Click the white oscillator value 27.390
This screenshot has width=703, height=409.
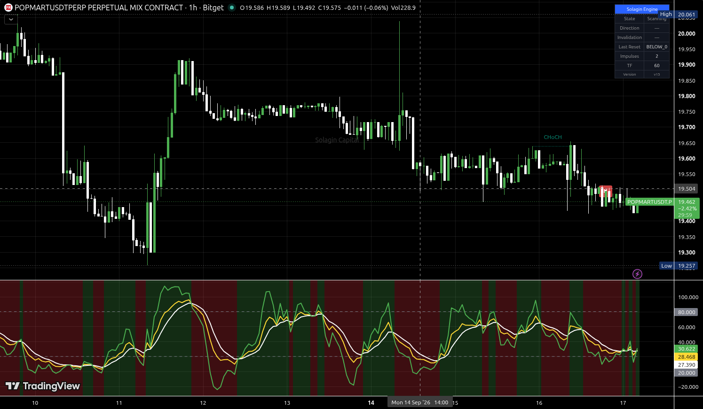coord(687,365)
